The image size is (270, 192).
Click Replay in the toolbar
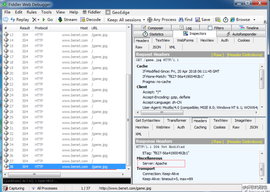20,20
